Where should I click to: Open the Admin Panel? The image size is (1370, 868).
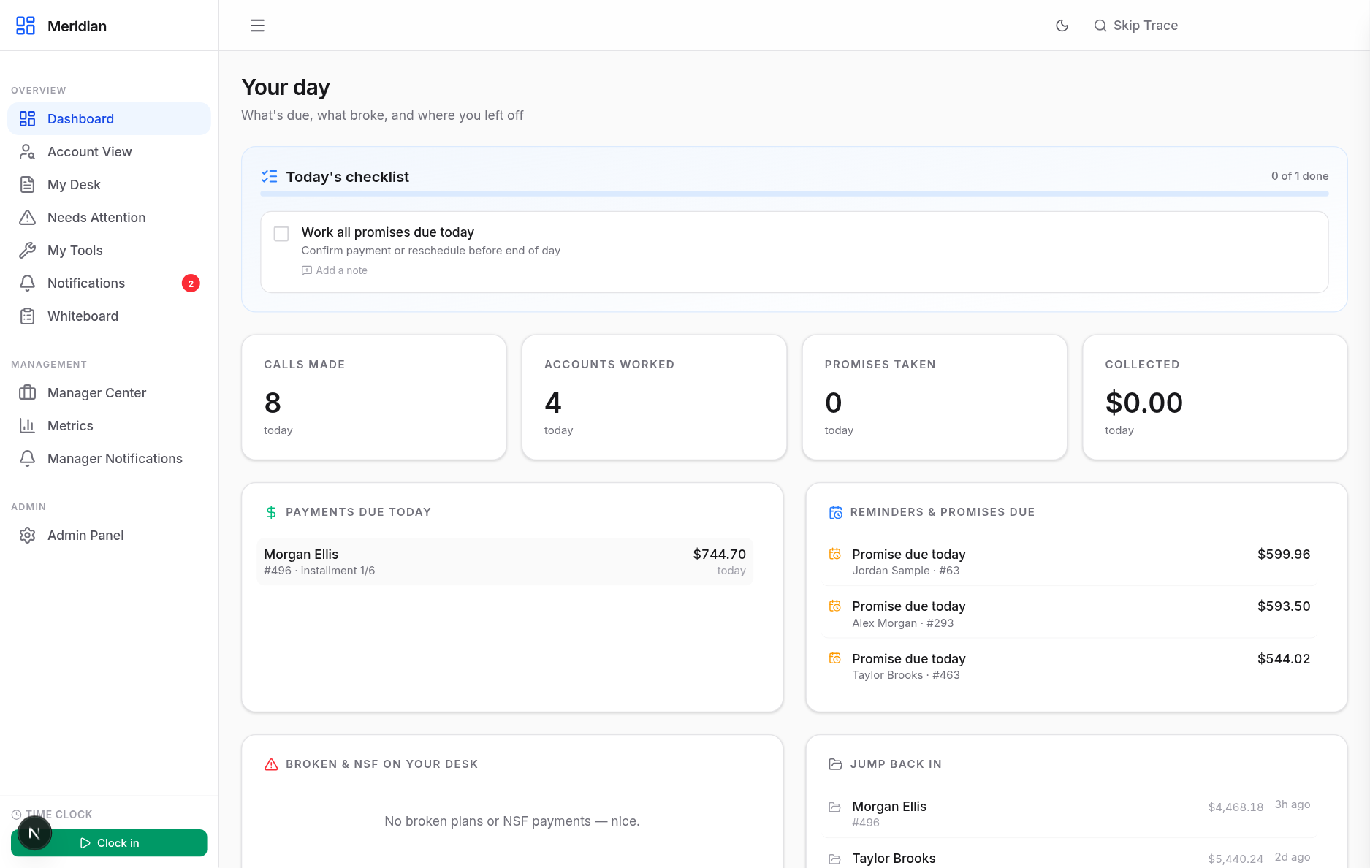pyautogui.click(x=109, y=535)
